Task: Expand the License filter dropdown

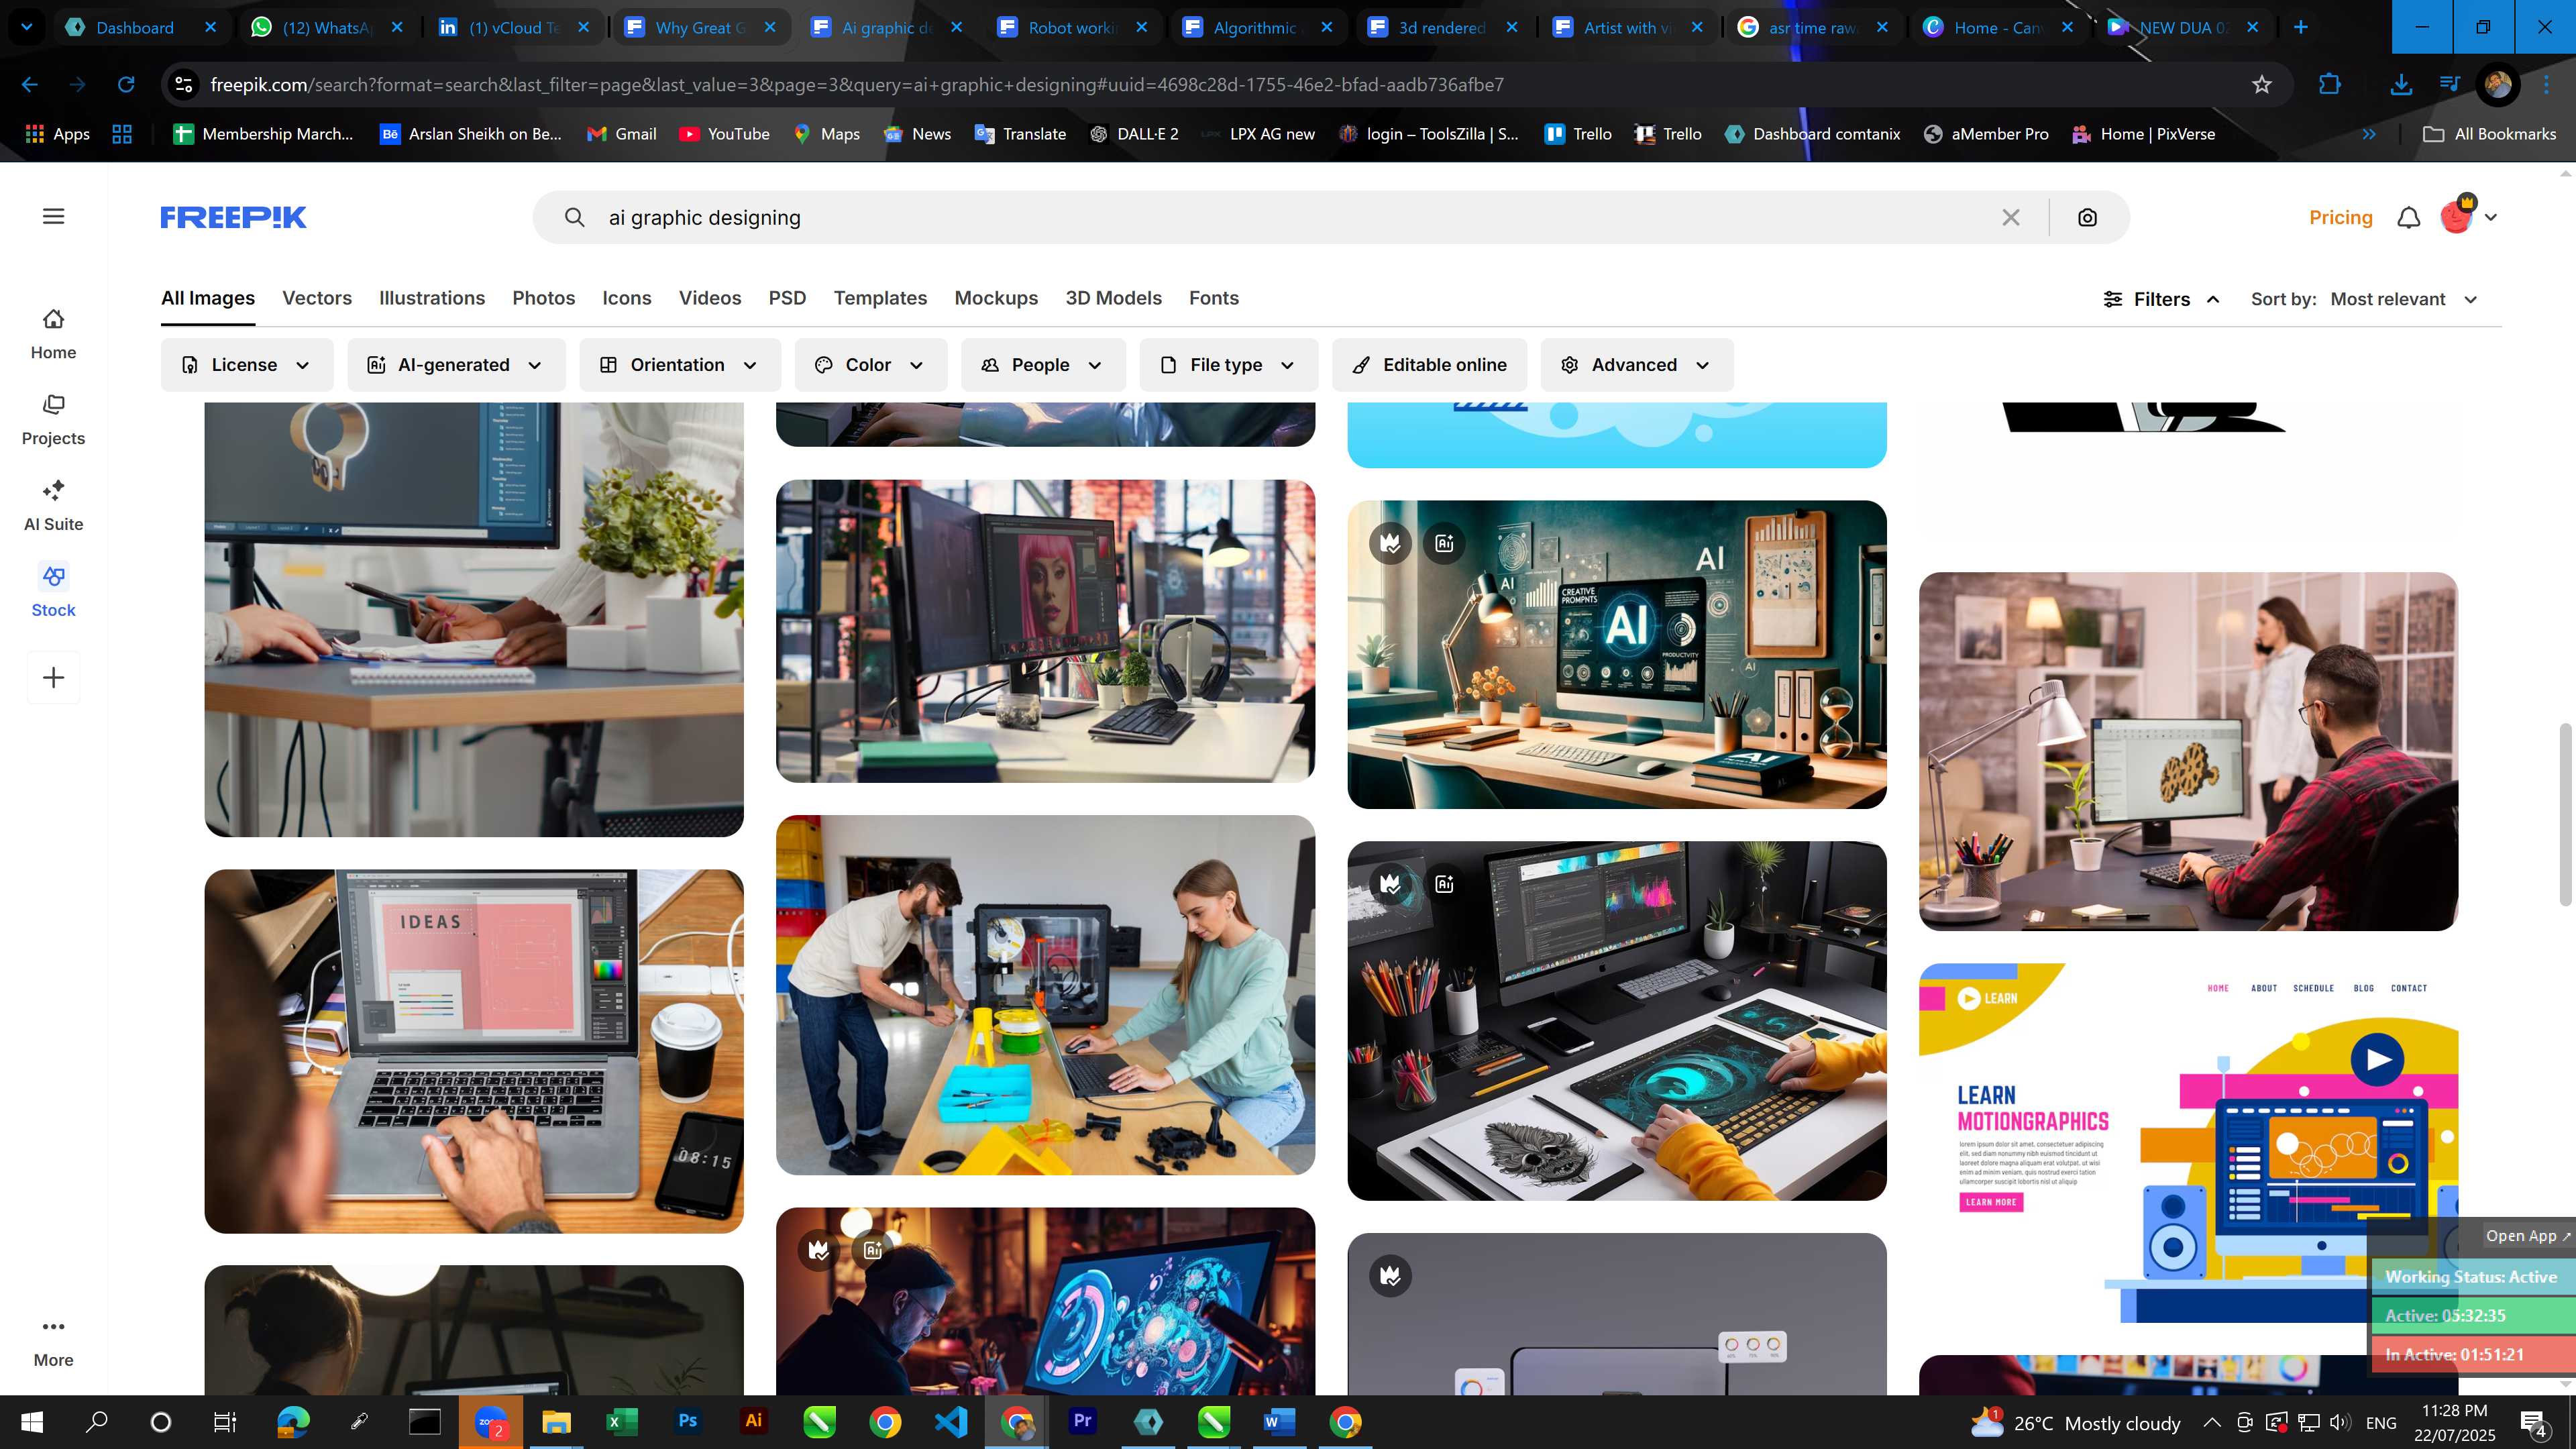Action: click(246, 365)
